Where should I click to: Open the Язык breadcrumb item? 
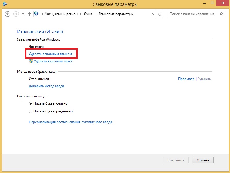88,14
